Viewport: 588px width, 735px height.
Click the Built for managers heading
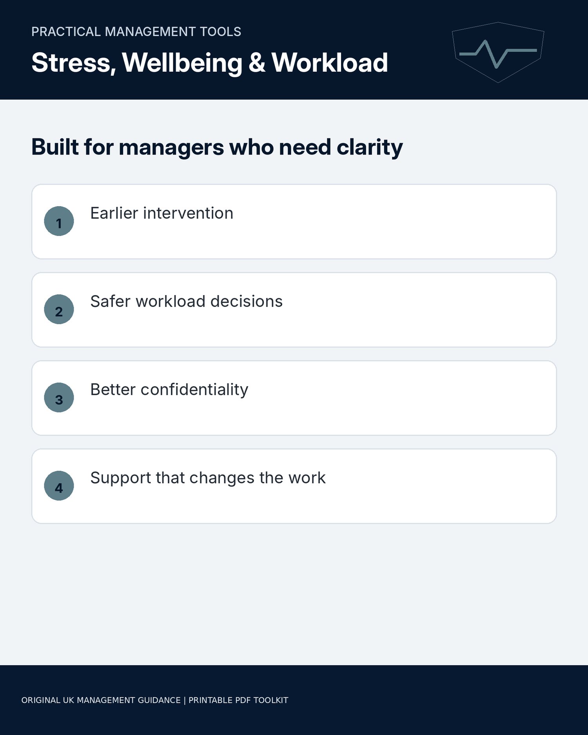pyautogui.click(x=217, y=147)
